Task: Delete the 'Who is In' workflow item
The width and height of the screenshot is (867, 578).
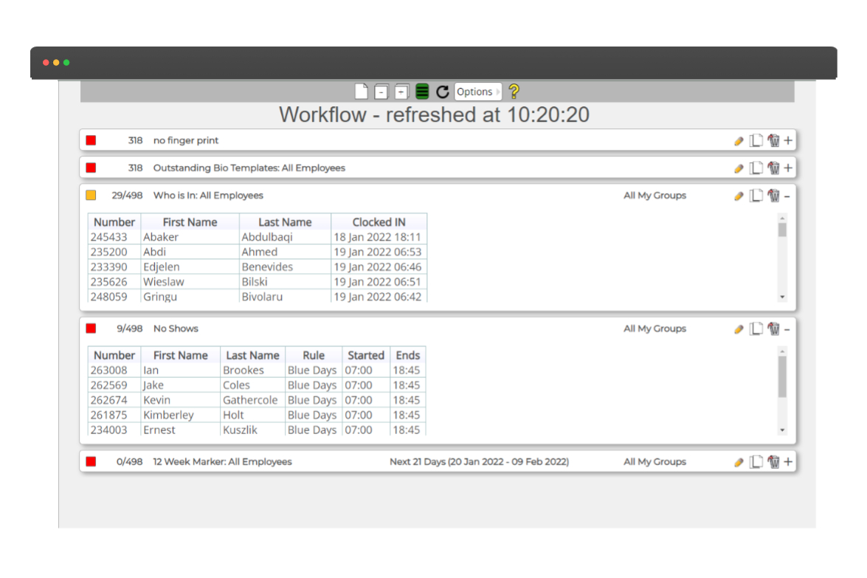Action: 773,196
